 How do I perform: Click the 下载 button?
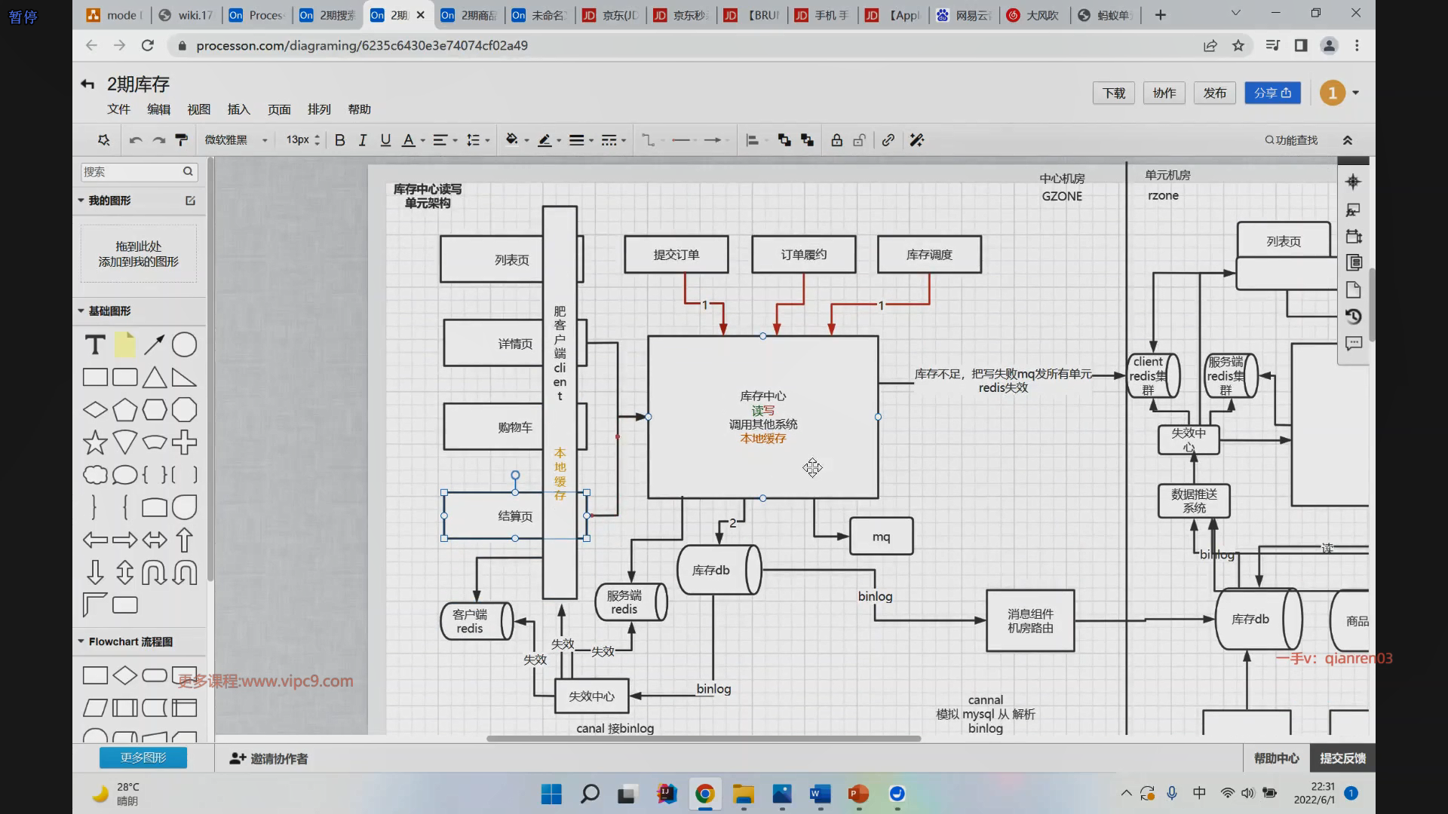click(1113, 93)
